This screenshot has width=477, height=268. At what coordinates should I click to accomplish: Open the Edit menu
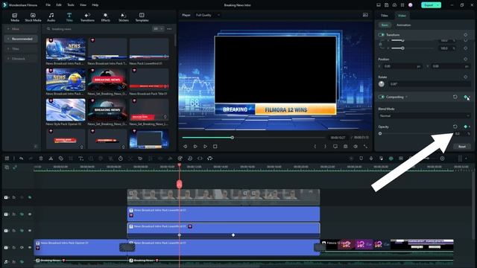click(59, 5)
